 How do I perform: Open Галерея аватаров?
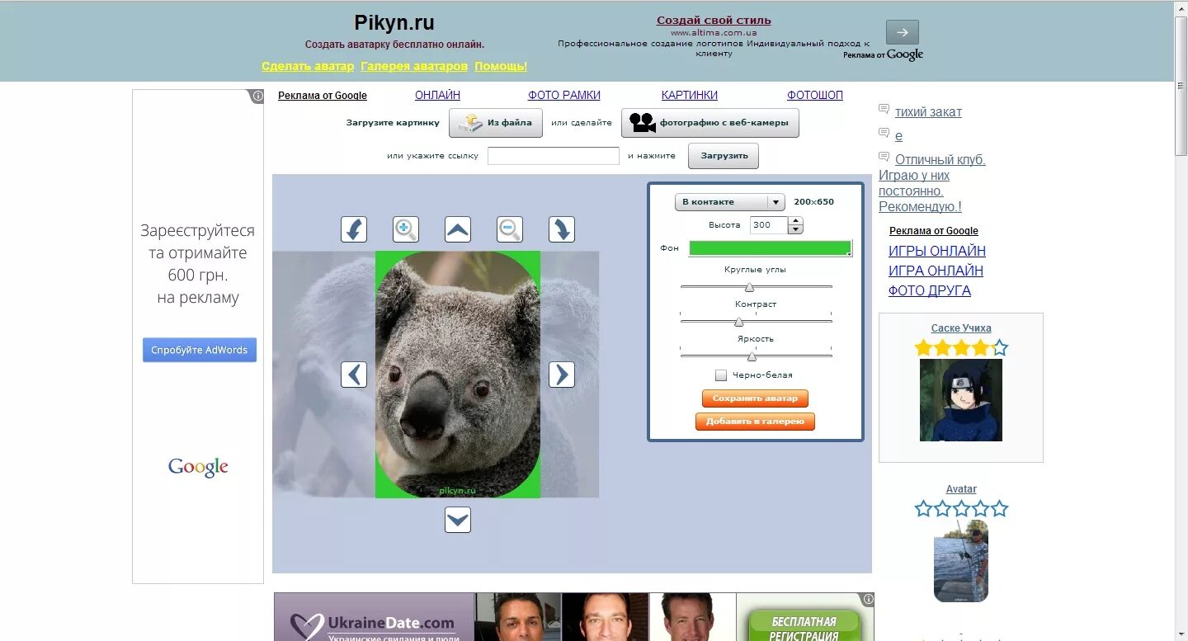pos(414,66)
